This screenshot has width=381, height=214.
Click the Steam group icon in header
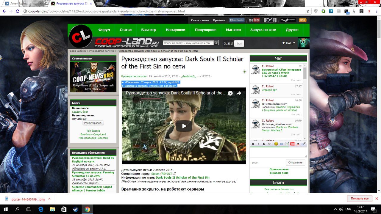pos(288,20)
